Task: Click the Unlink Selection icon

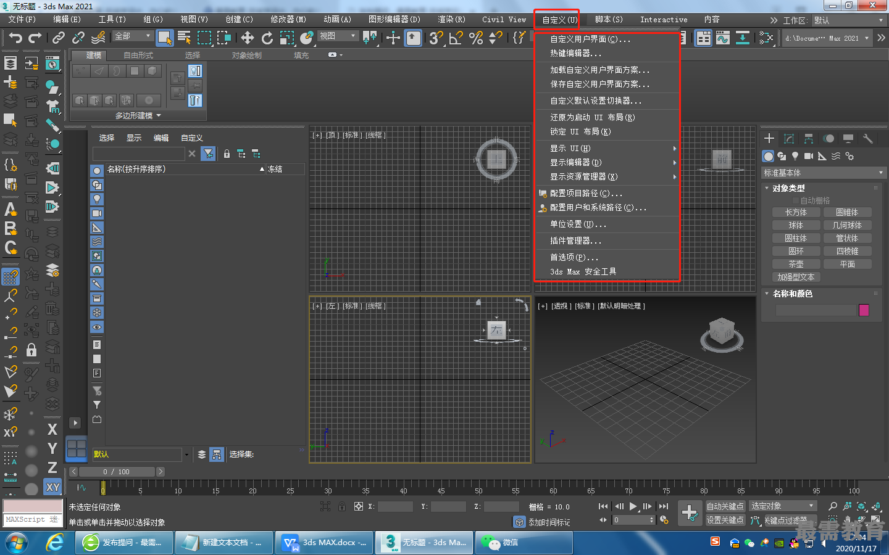Action: pyautogui.click(x=78, y=38)
